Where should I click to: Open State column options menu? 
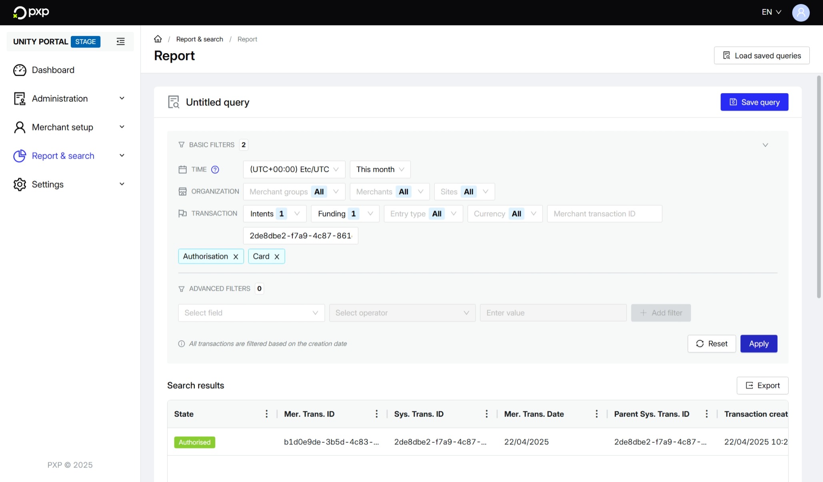click(x=266, y=414)
